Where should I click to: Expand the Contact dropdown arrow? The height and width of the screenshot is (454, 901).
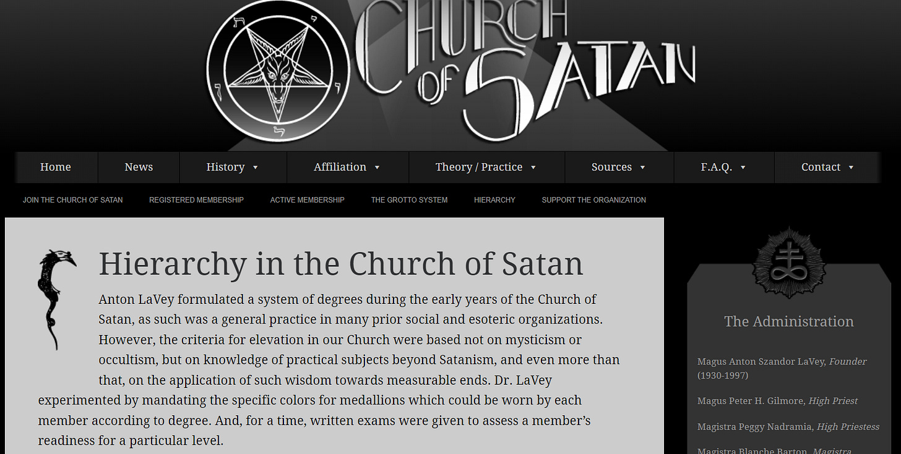[x=851, y=167]
